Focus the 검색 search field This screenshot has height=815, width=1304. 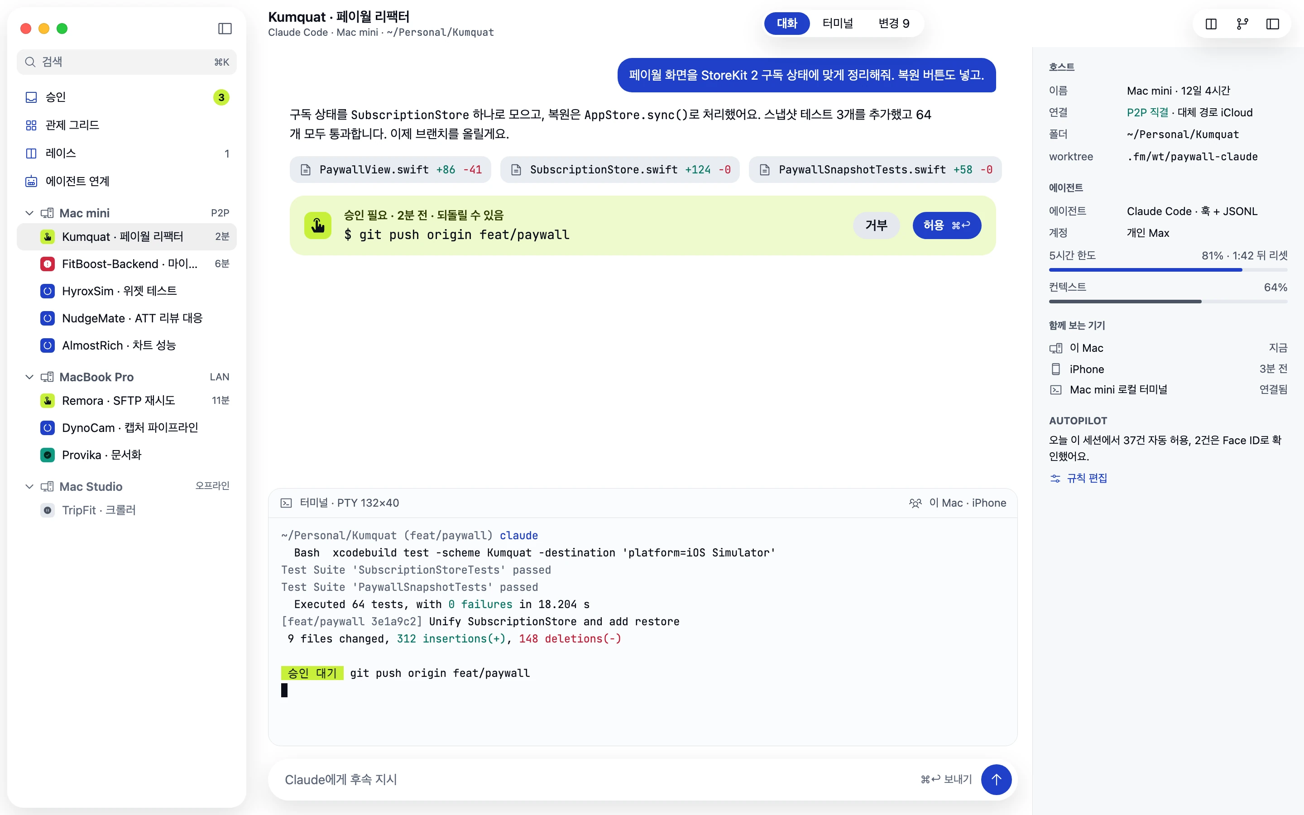click(127, 62)
